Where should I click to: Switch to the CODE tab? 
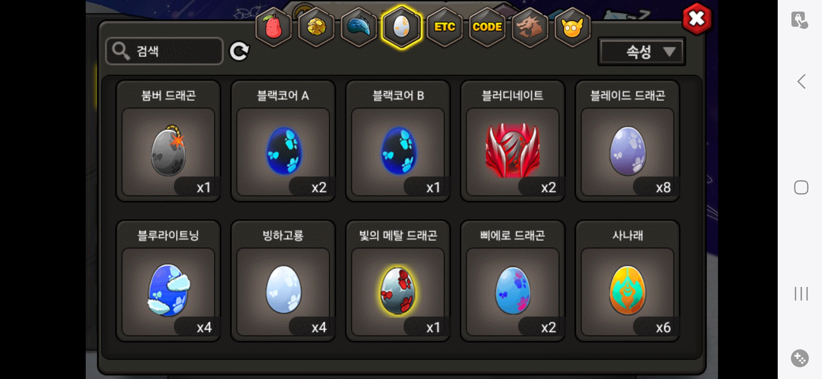point(487,27)
